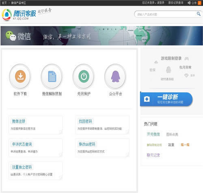This screenshot has height=193, width=203.
Task: Click the 包月异常 tag
Action: [x=185, y=67]
